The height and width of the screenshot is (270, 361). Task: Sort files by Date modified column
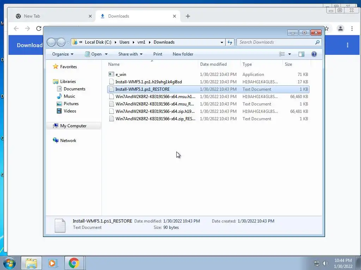pos(219,64)
